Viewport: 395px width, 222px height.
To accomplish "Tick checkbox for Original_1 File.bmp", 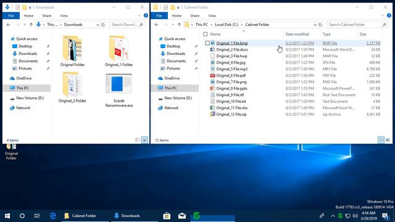I will coord(207,43).
